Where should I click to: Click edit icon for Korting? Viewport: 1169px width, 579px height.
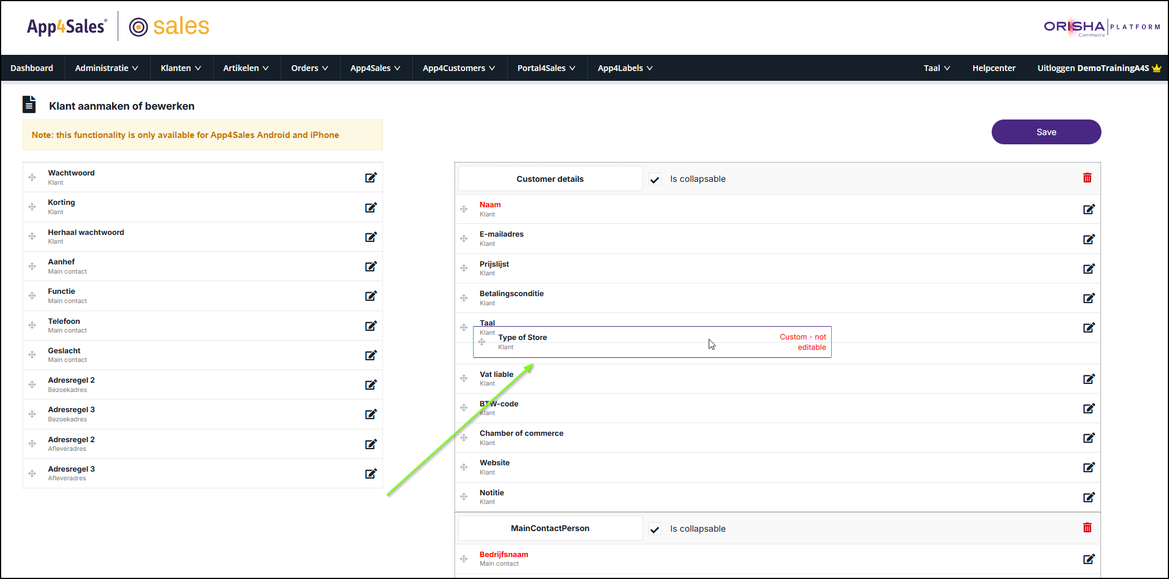click(x=371, y=207)
